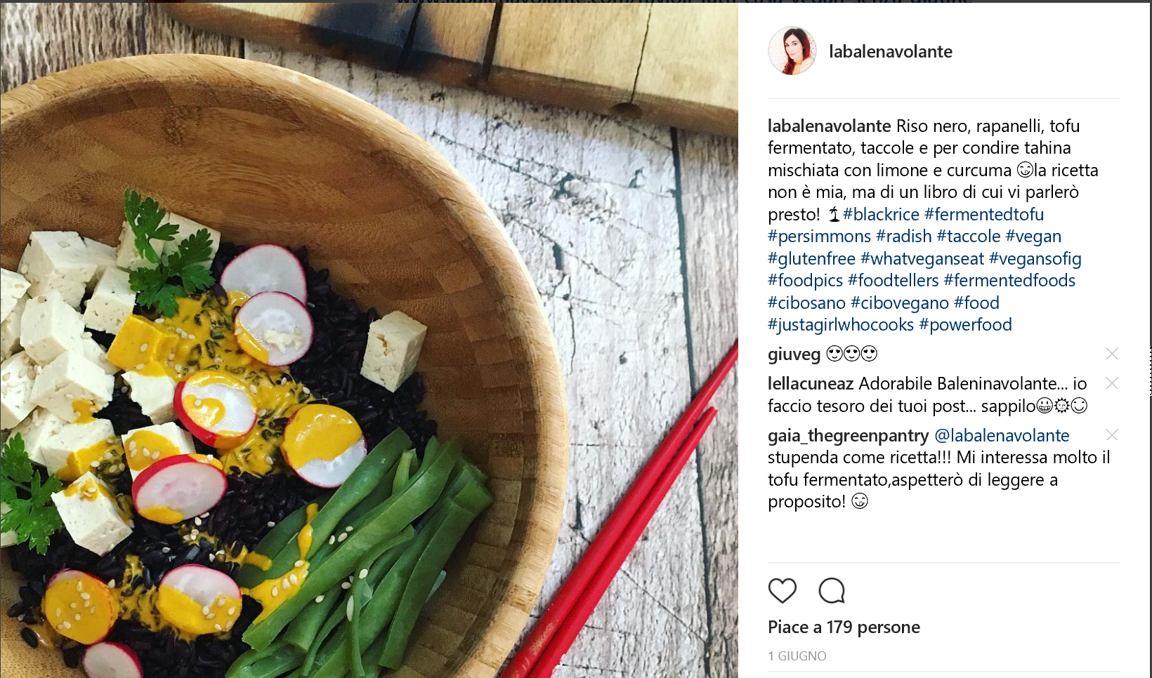Open the #justagirlwhocooks hashtag
Image resolution: width=1152 pixels, height=678 pixels.
(841, 325)
